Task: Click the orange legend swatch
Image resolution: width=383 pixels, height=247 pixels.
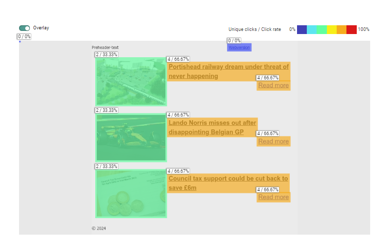Action: [341, 29]
